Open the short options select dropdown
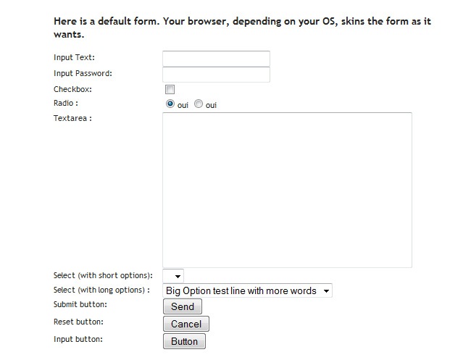Screen dimensions: 471x360 click(x=173, y=276)
